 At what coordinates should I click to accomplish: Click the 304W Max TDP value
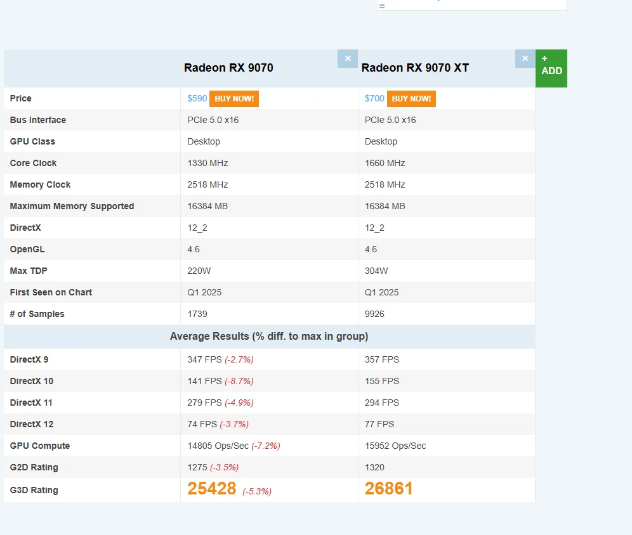(376, 271)
